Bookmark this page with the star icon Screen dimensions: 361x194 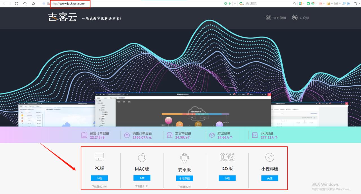[x=33, y=4]
